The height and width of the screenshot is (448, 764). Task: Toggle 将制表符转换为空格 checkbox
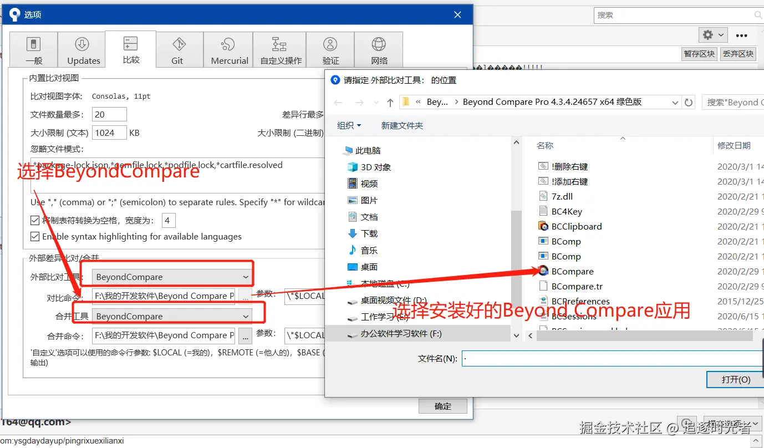[35, 220]
